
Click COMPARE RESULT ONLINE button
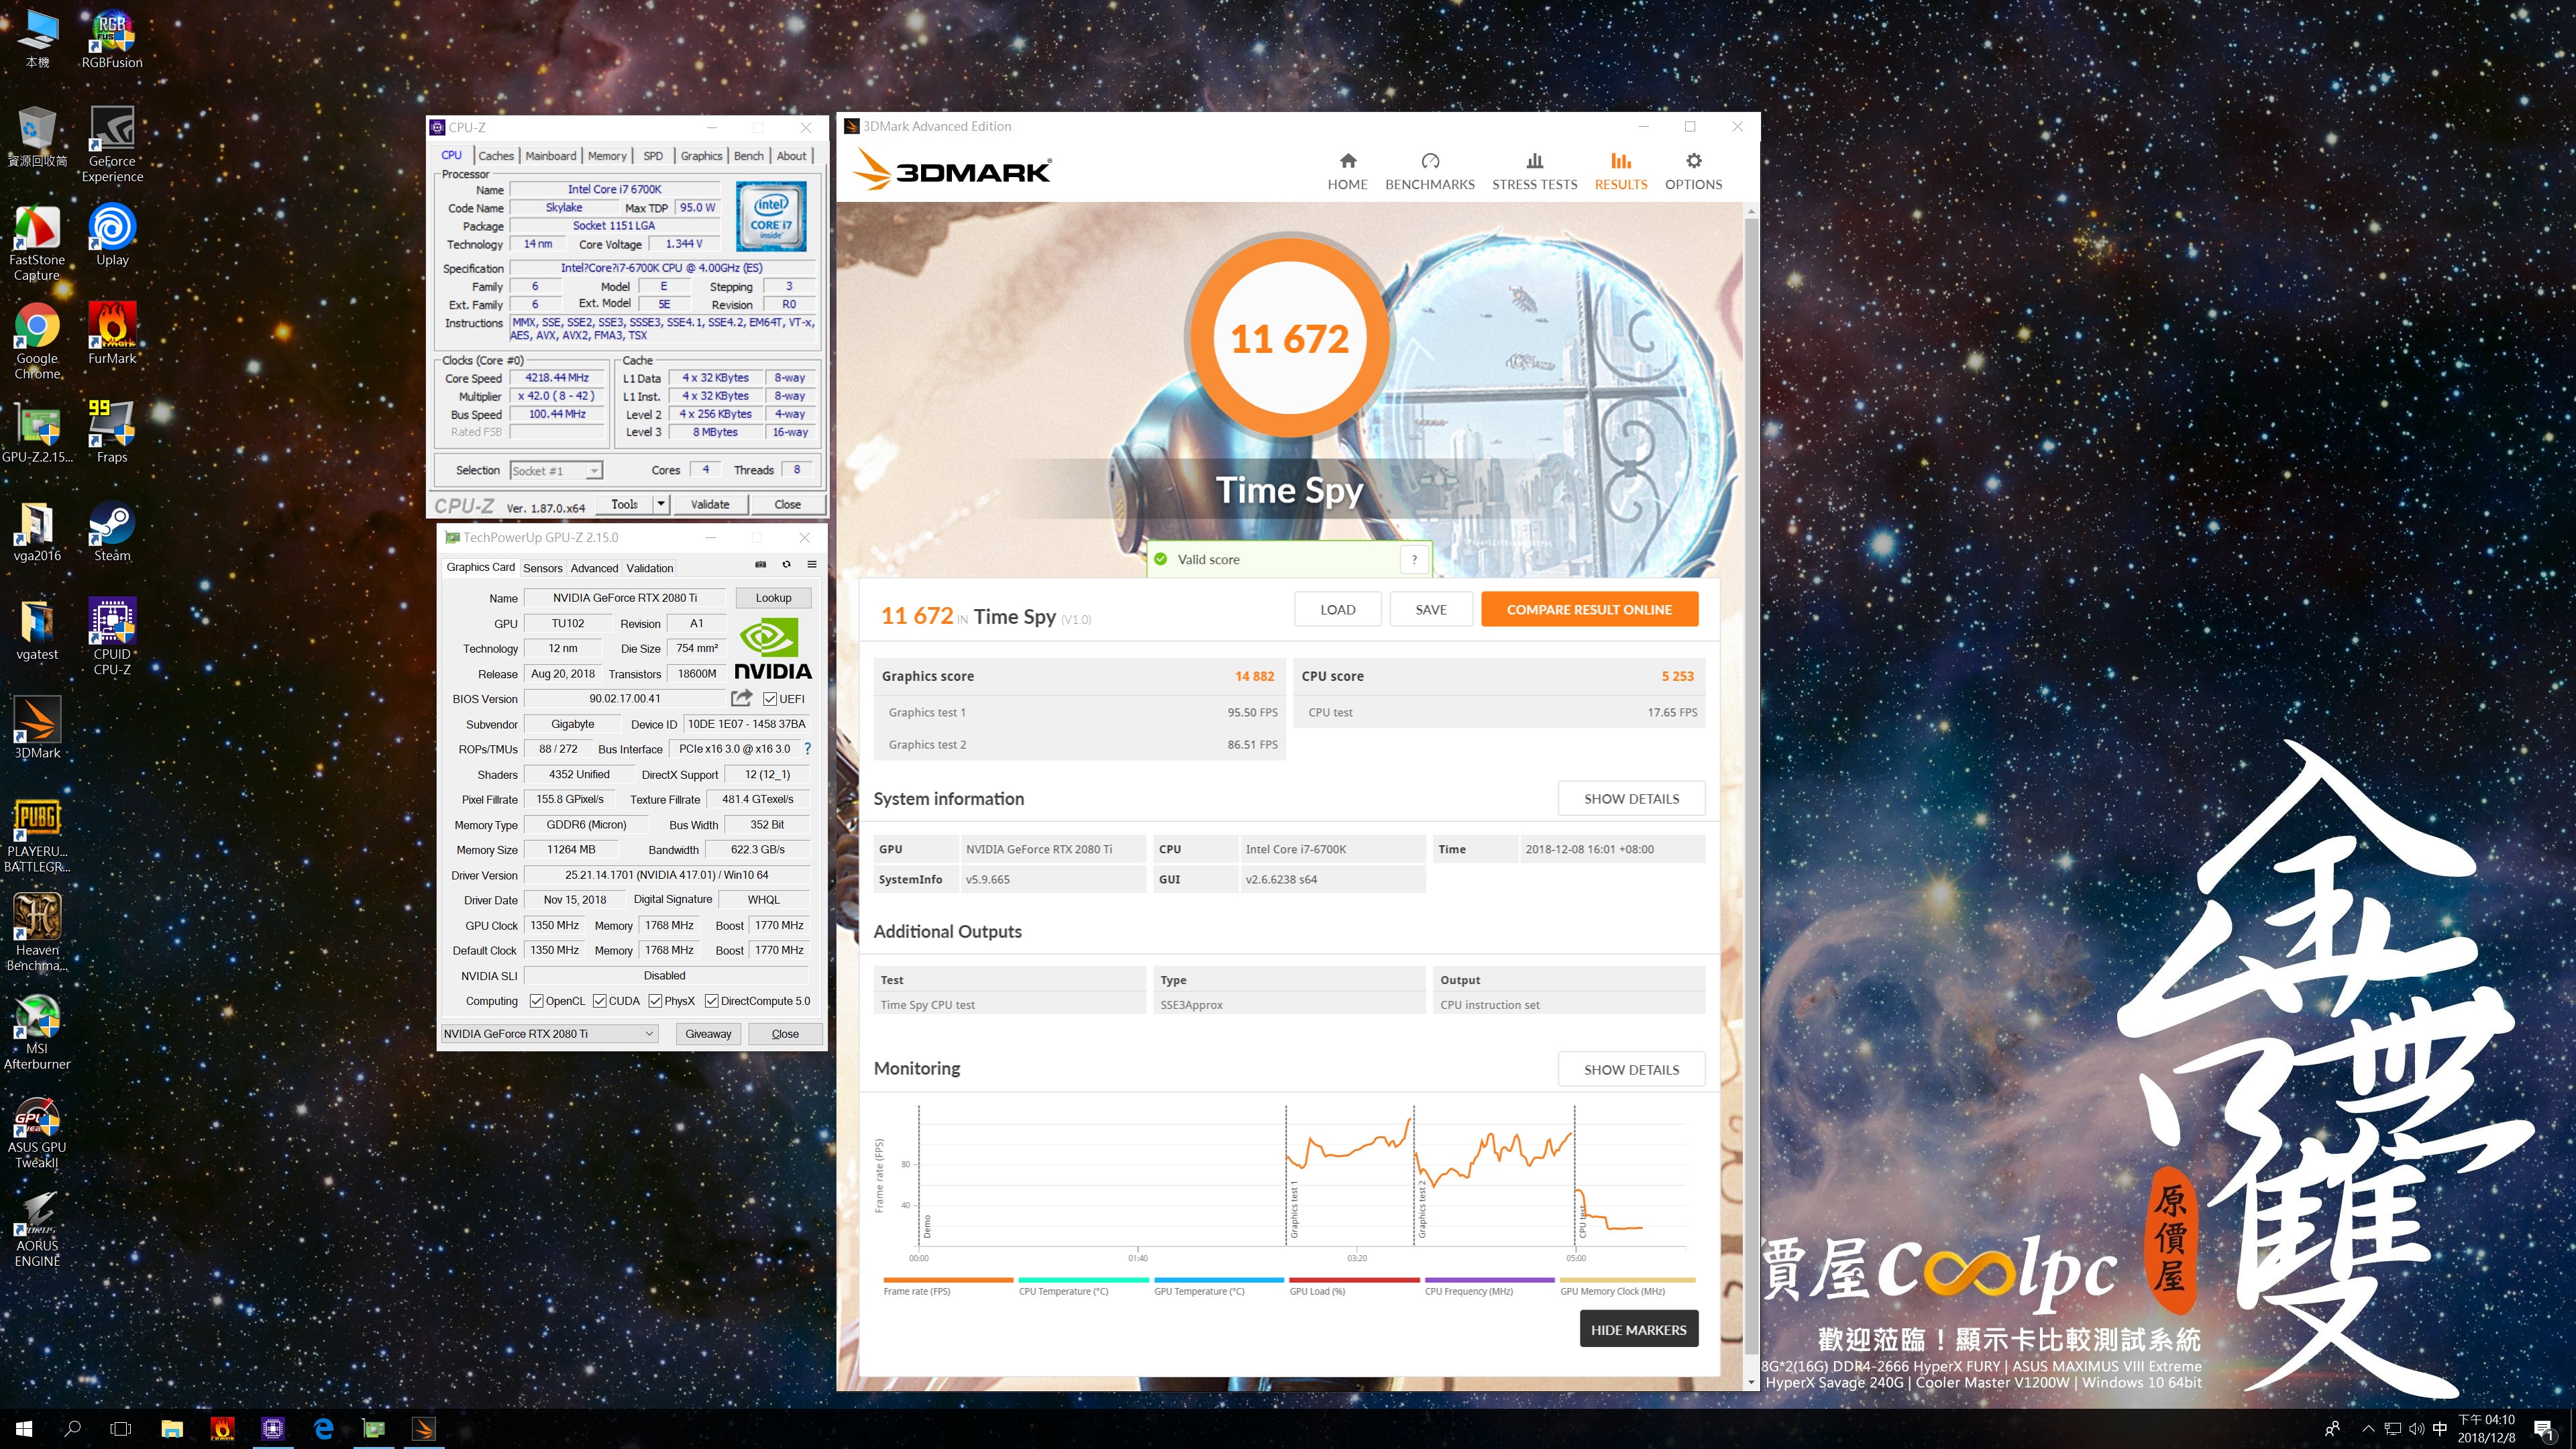click(1589, 609)
